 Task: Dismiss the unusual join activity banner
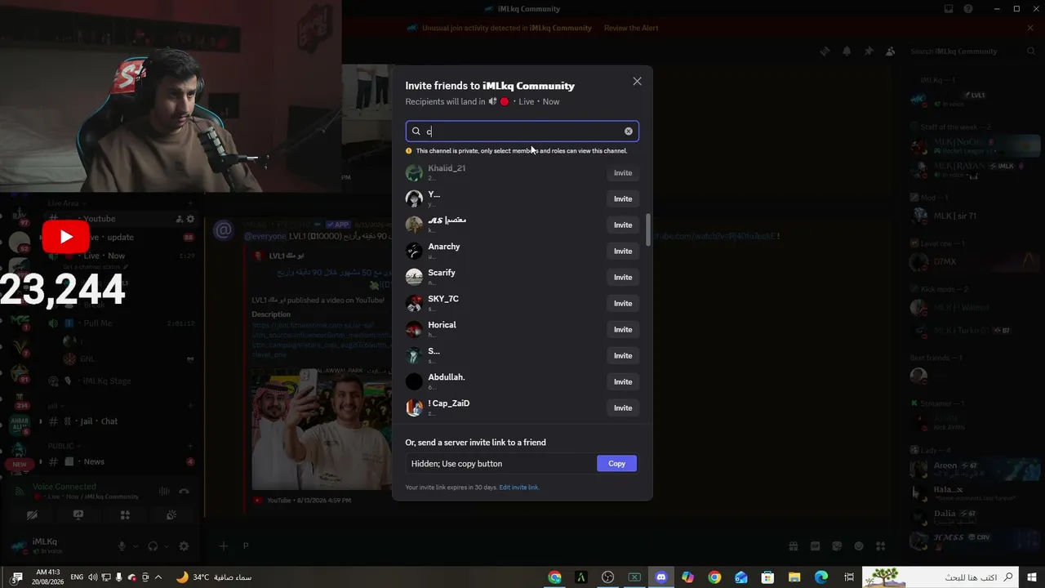coord(1030,28)
